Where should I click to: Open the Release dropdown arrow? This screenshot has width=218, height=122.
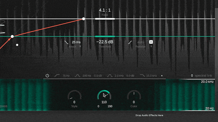[x=151, y=46]
